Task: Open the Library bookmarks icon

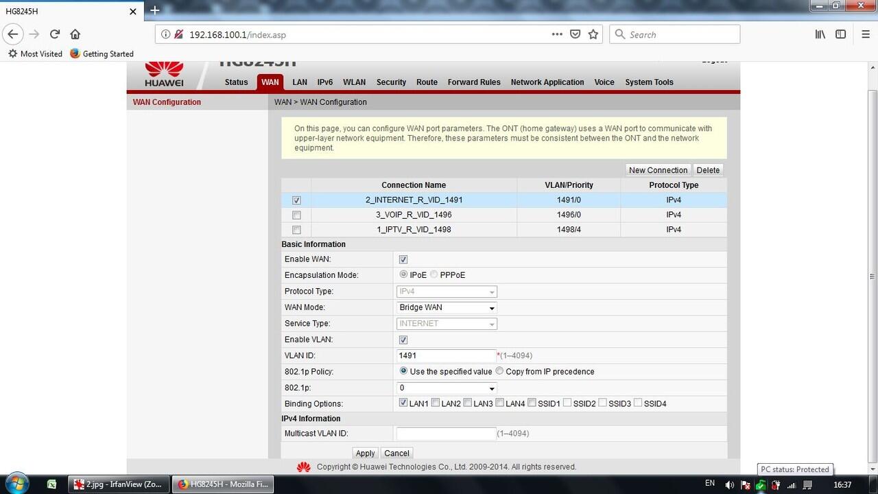Action: pos(820,34)
